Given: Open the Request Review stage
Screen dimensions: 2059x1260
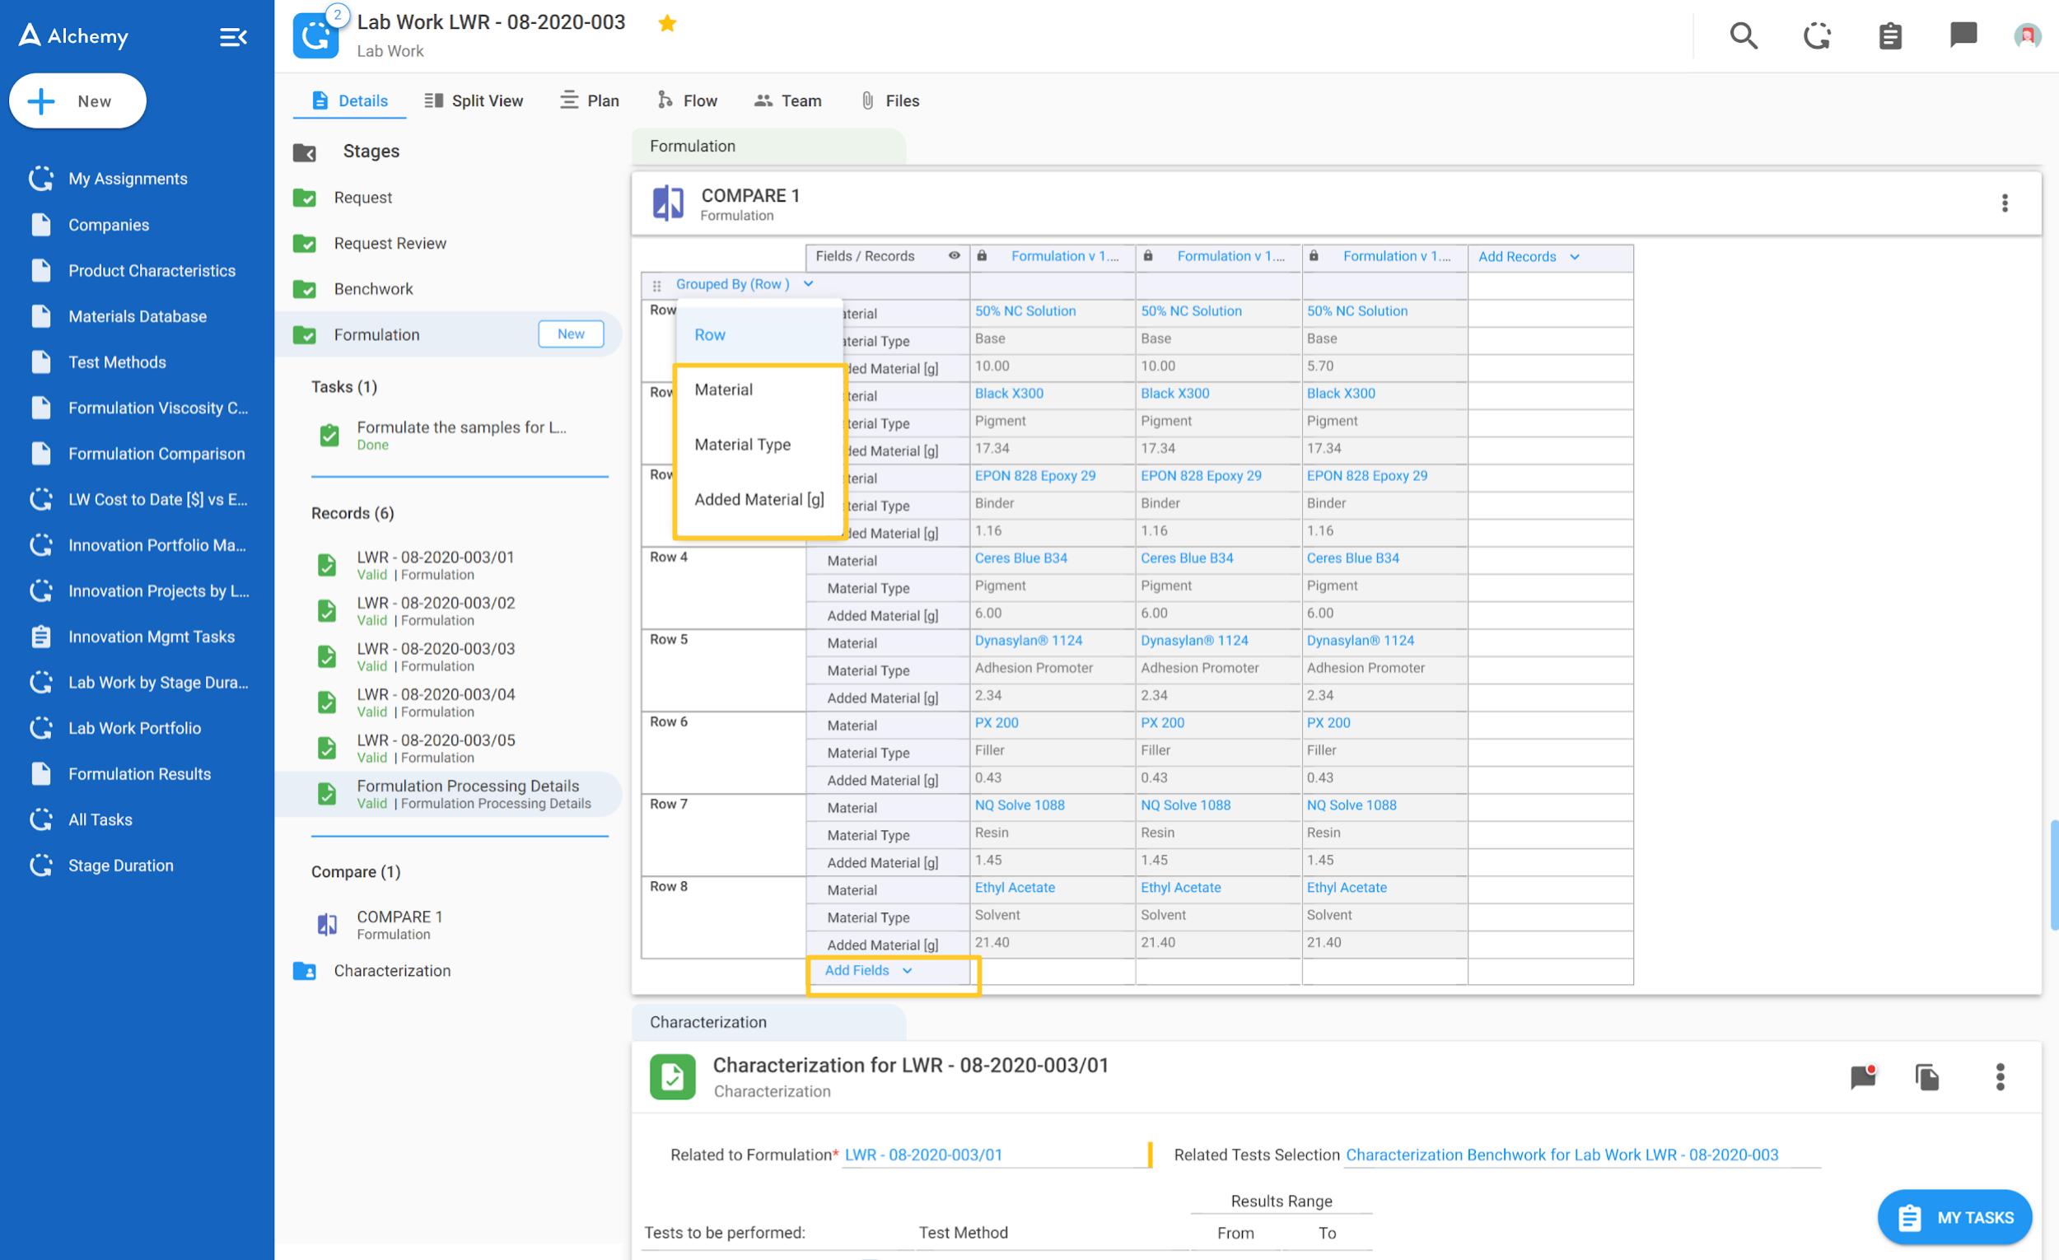Looking at the screenshot, I should point(390,244).
